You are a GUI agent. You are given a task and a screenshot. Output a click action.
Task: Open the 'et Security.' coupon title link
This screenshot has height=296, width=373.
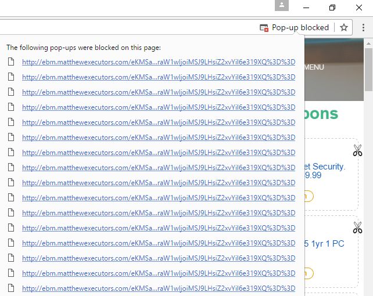324,167
